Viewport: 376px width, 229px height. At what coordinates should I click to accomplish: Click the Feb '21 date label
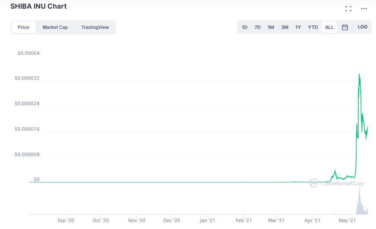(x=243, y=220)
